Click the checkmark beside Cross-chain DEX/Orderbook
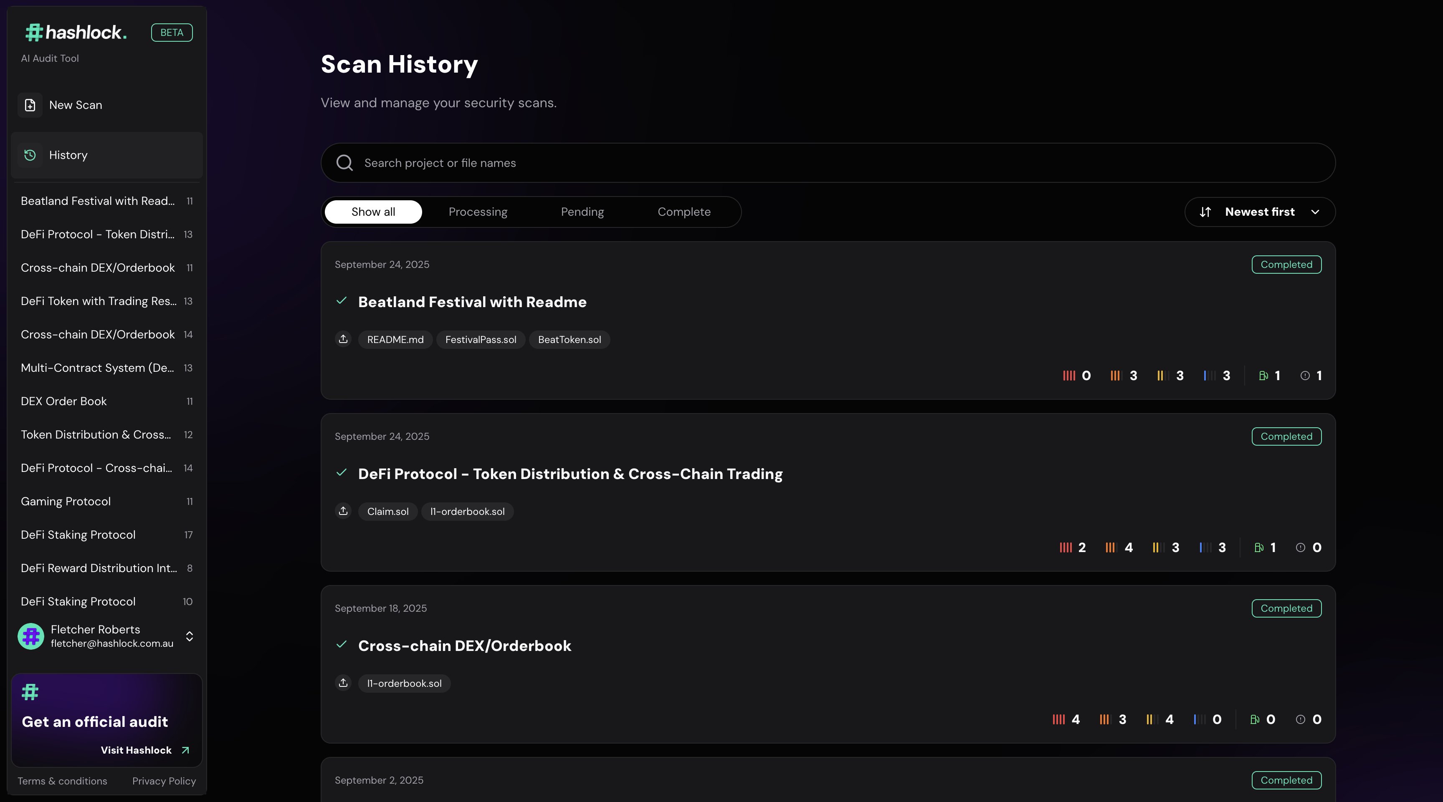 342,645
